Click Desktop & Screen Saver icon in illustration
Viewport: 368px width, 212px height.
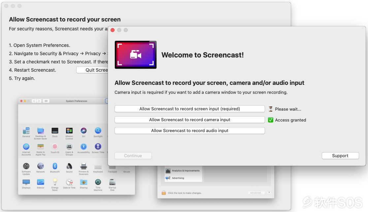point(40,130)
